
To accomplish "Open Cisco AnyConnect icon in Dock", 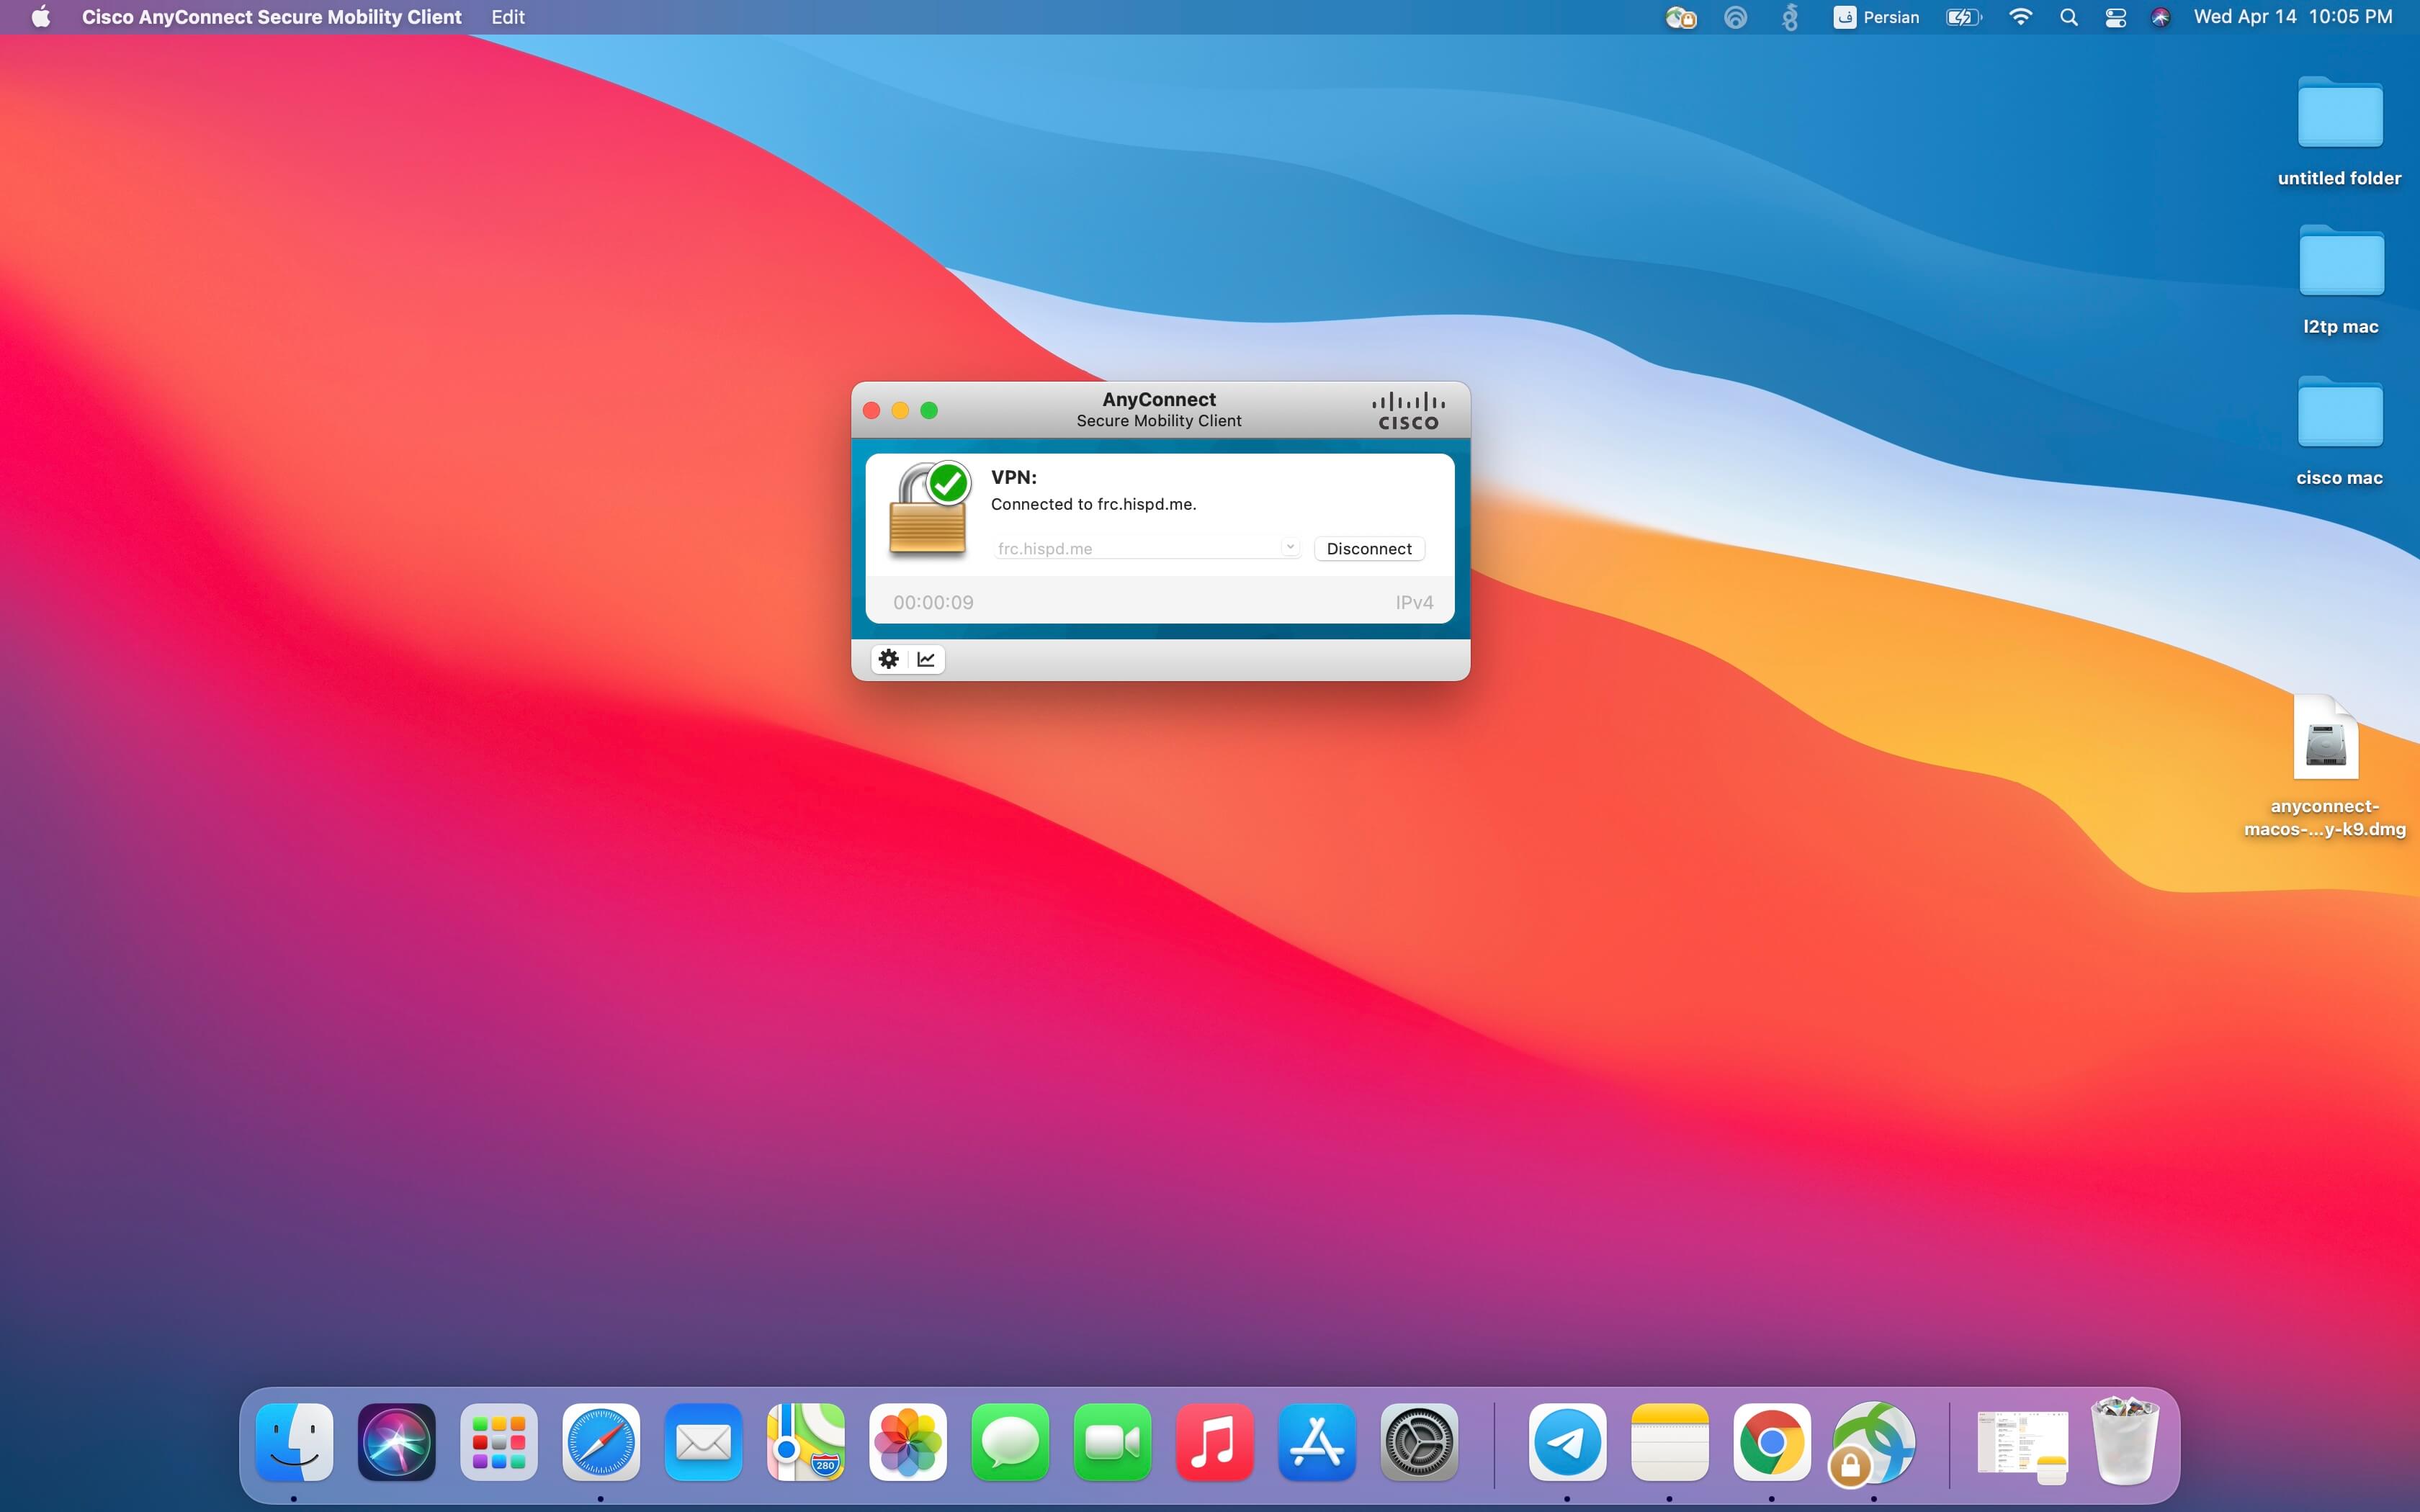I will [1873, 1441].
